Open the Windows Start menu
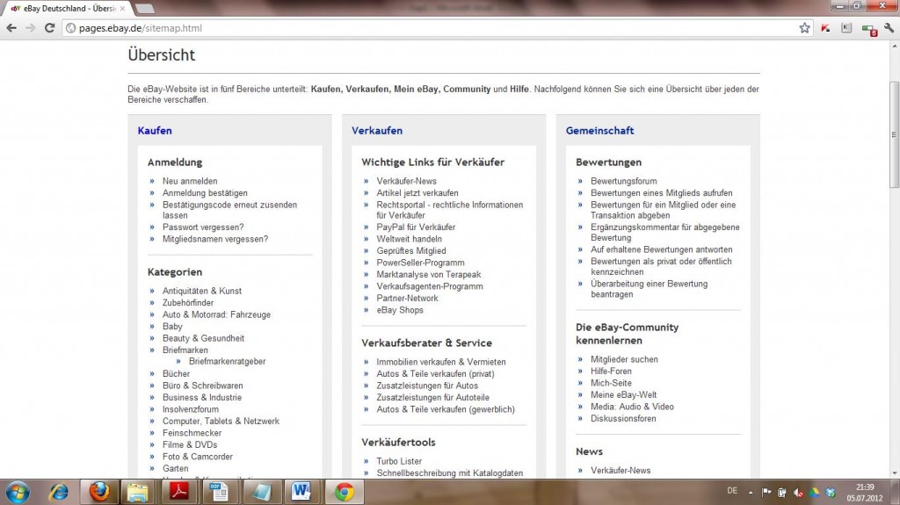 18,493
